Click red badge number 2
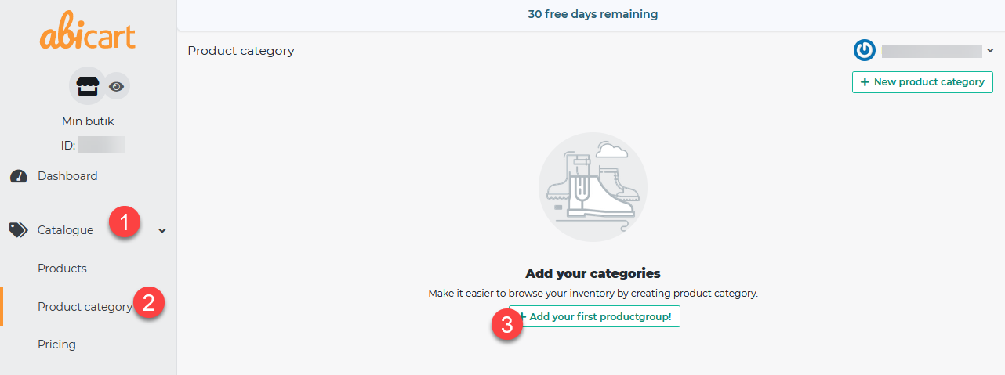Image resolution: width=1005 pixels, height=375 pixels. [x=149, y=301]
